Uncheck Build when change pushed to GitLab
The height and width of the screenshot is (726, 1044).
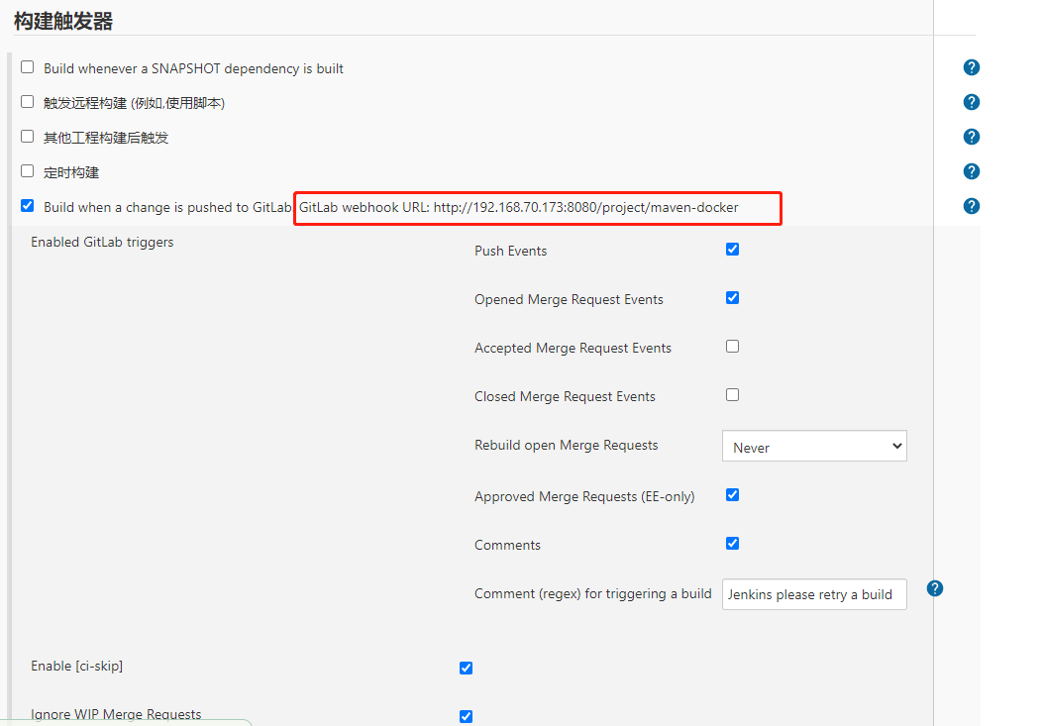28,206
